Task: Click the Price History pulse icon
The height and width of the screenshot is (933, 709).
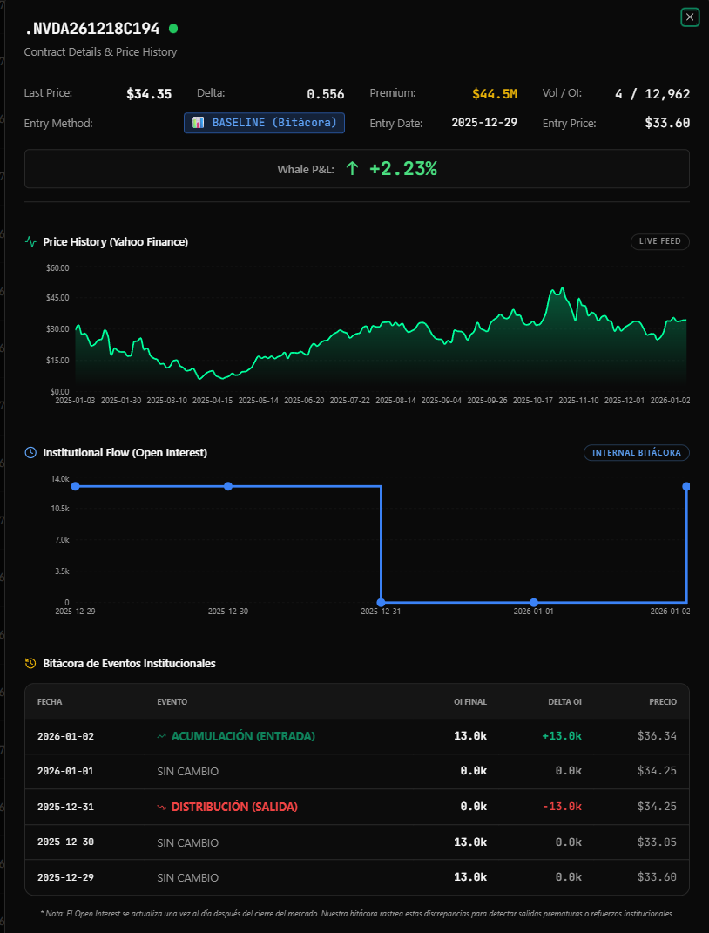Action: (30, 241)
